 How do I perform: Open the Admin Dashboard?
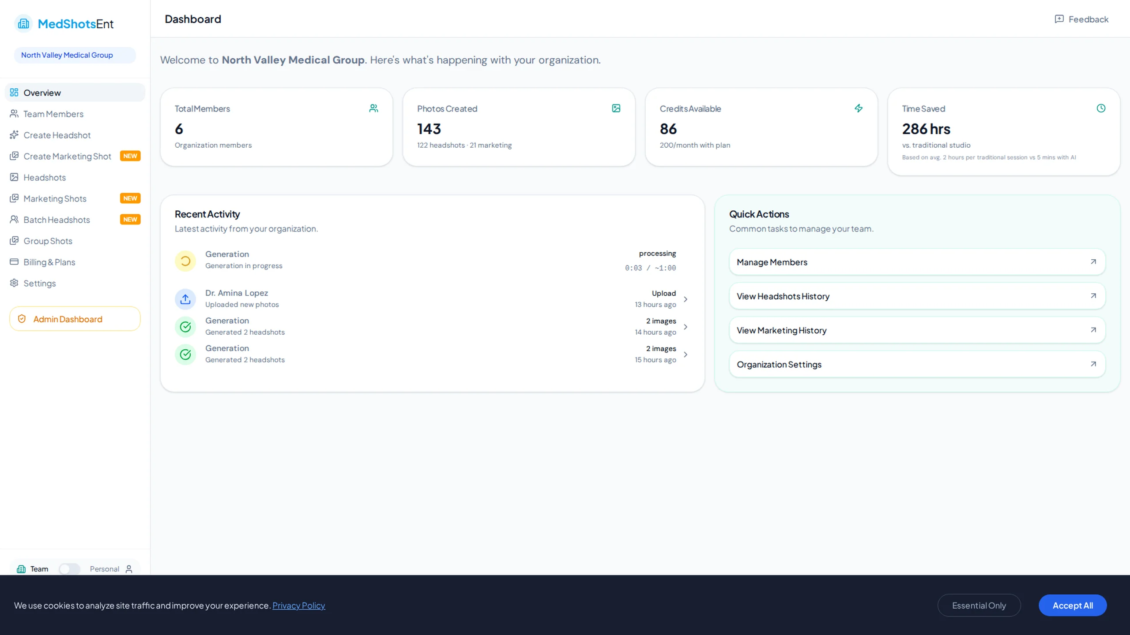(75, 319)
